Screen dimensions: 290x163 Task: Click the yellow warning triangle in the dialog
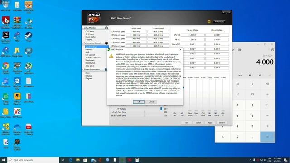tap(111, 56)
